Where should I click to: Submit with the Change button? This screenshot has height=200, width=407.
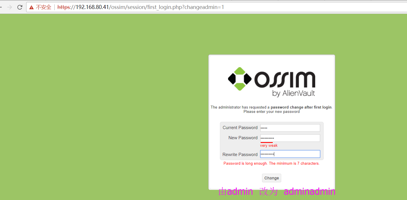click(x=272, y=178)
